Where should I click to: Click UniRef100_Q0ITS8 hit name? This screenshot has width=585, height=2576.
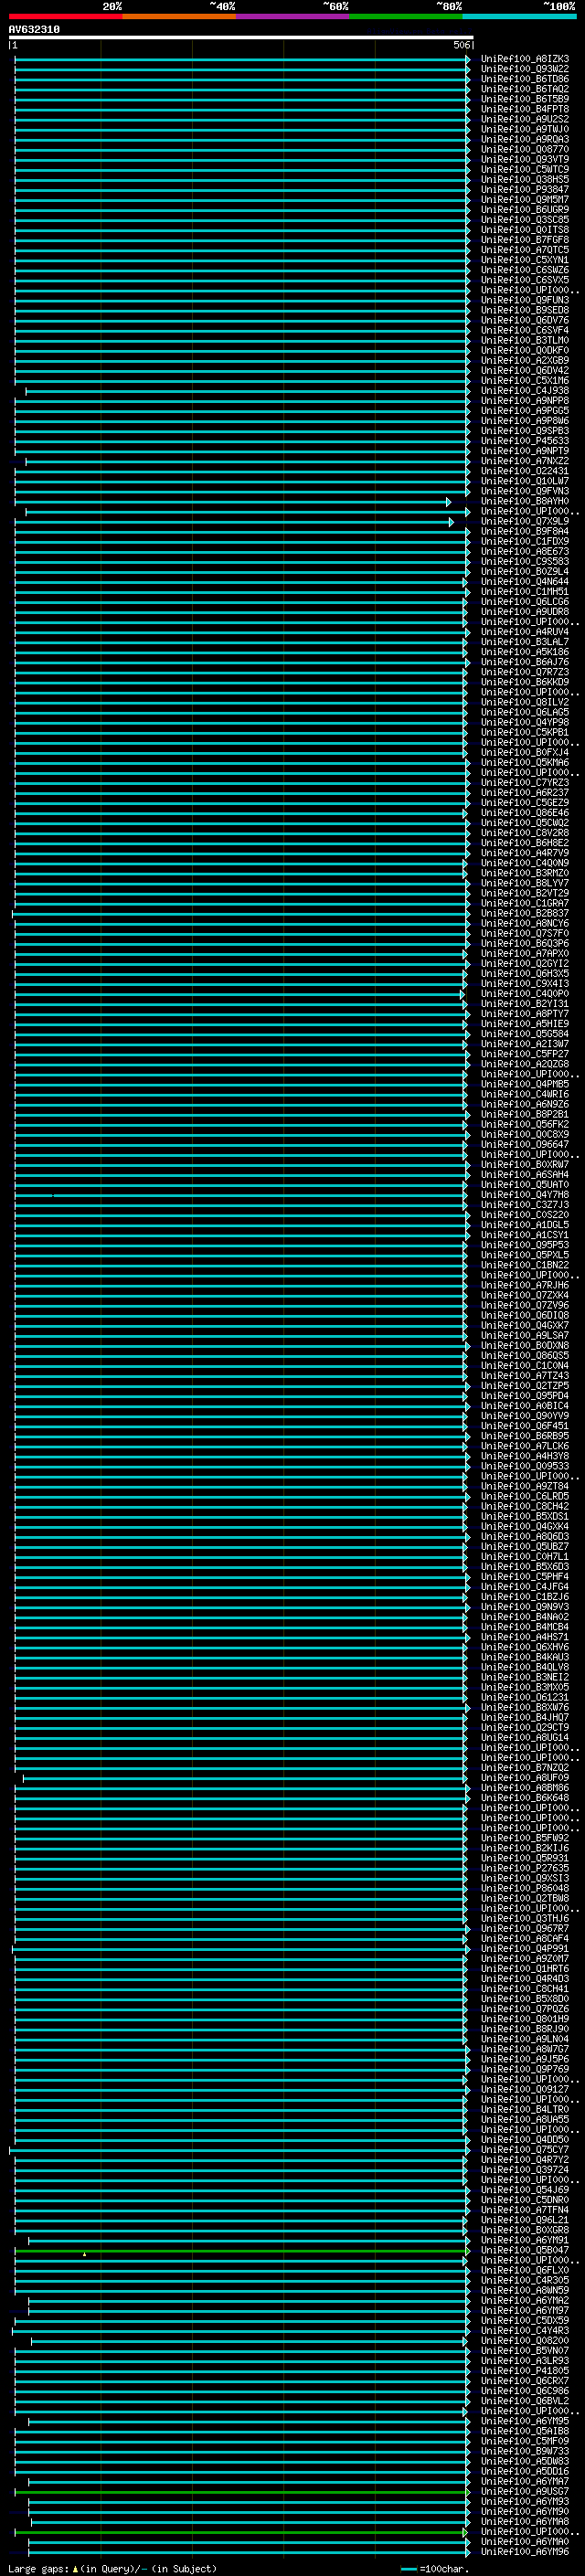pyautogui.click(x=524, y=230)
